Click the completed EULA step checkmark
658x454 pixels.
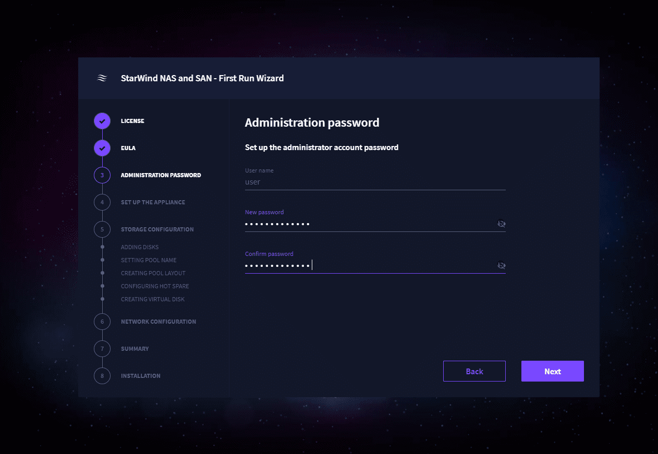(102, 148)
